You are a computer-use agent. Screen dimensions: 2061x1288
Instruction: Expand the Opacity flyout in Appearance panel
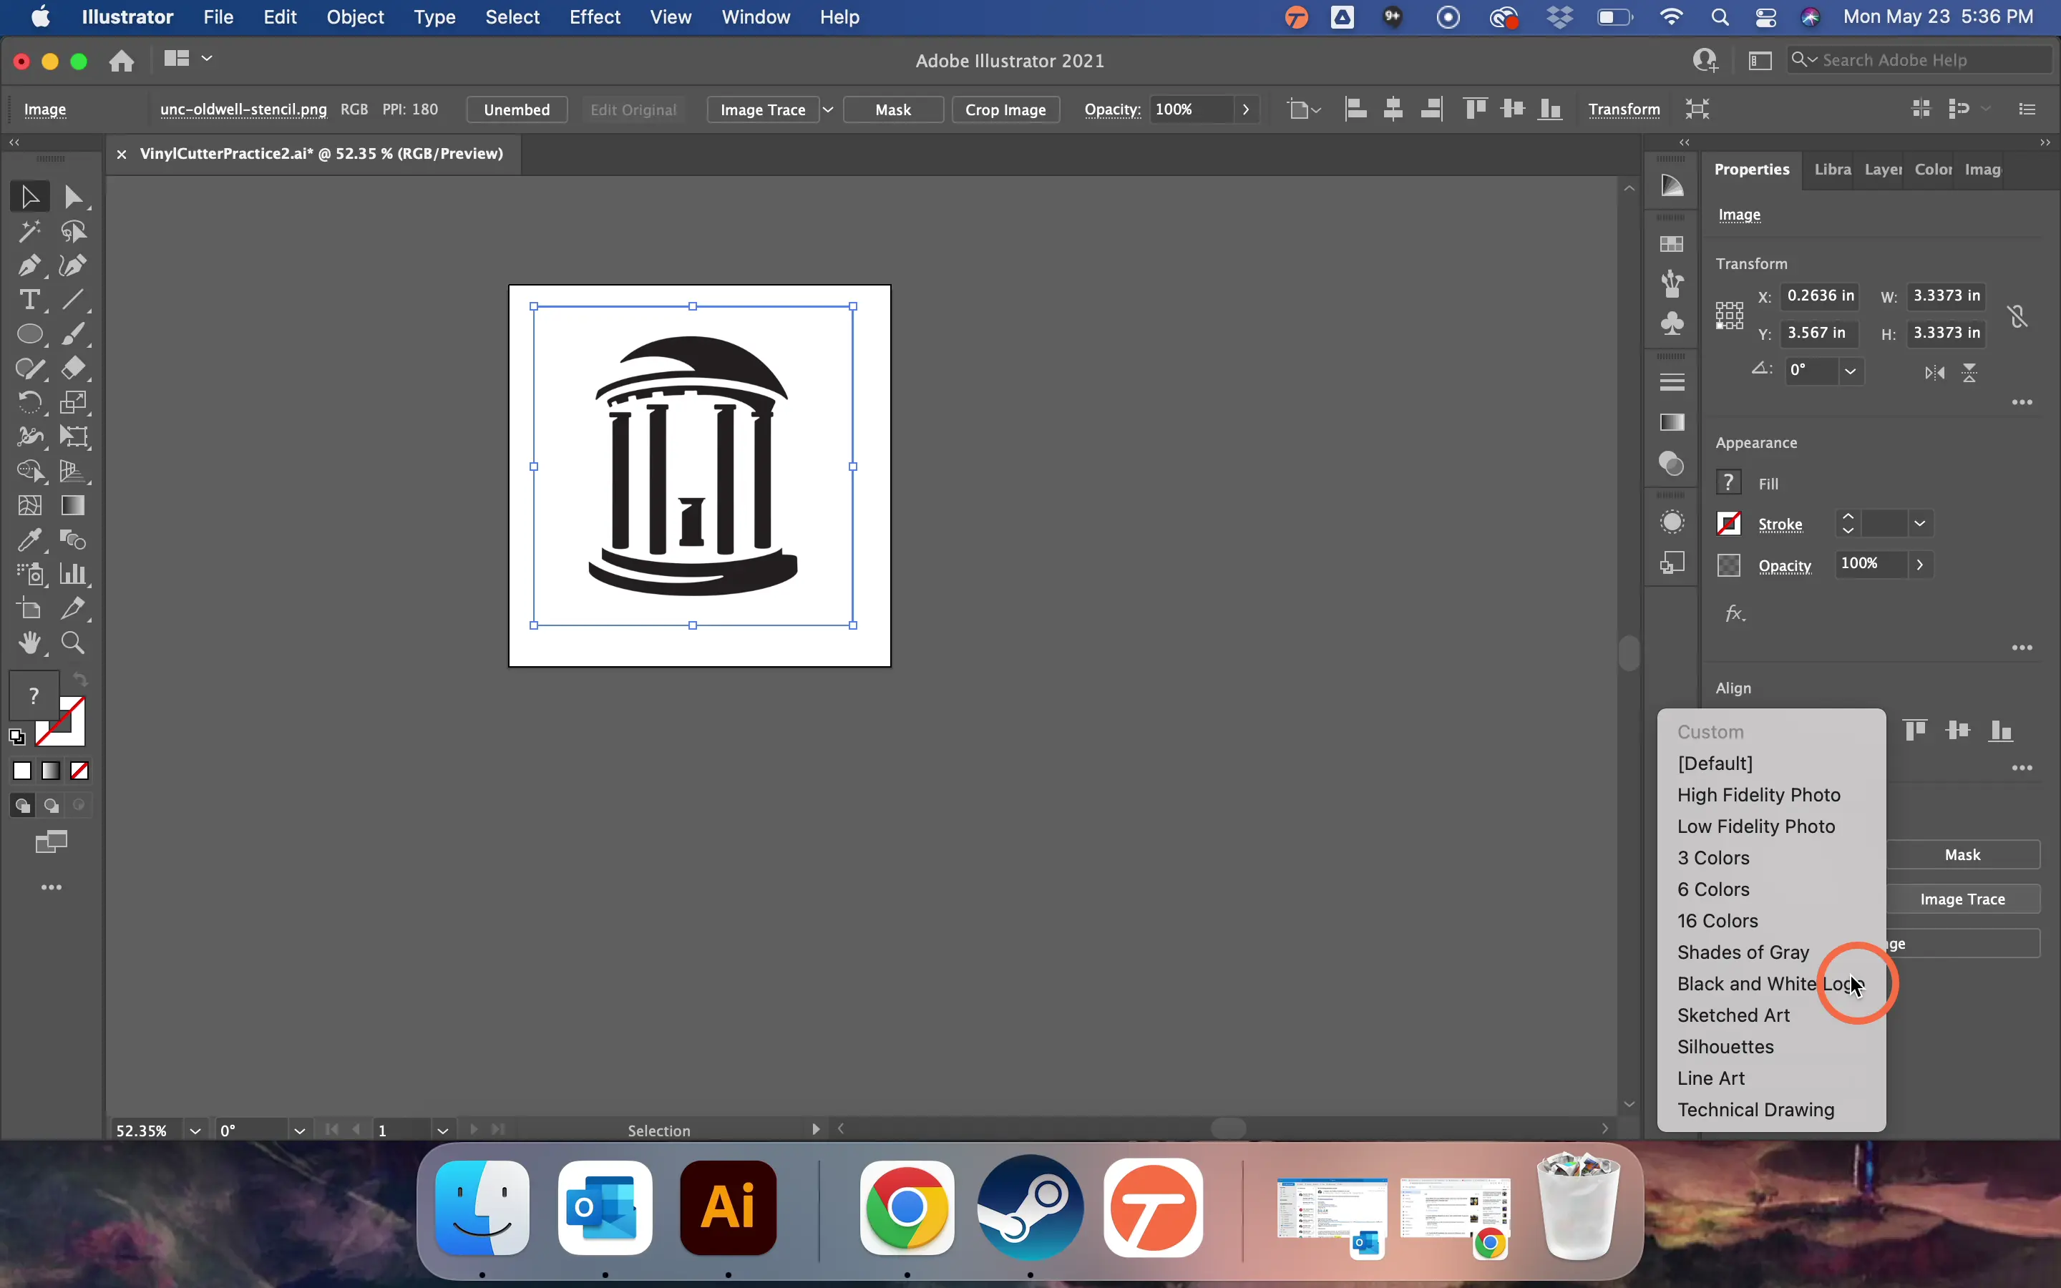[x=1921, y=565]
